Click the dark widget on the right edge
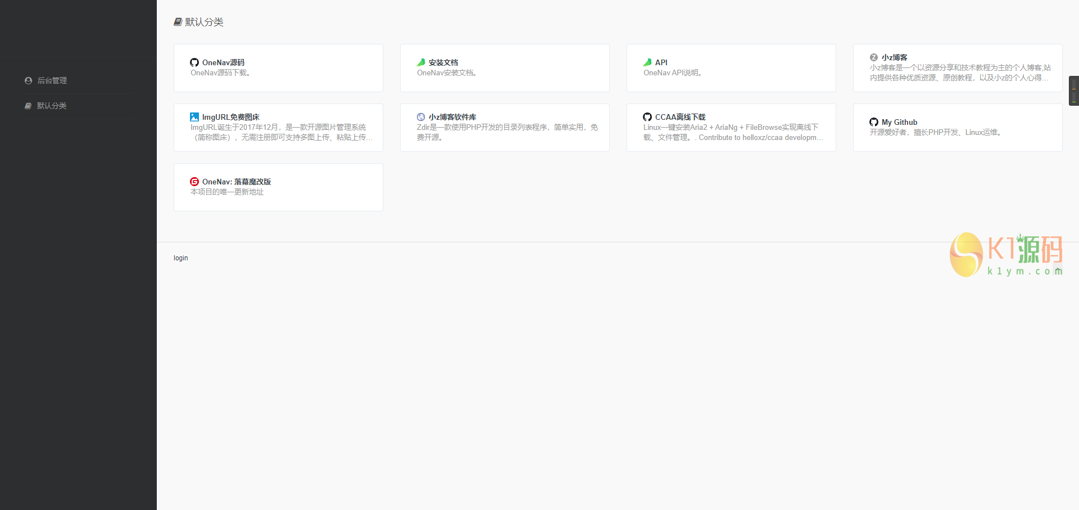This screenshot has height=510, width=1079. pyautogui.click(x=1074, y=91)
